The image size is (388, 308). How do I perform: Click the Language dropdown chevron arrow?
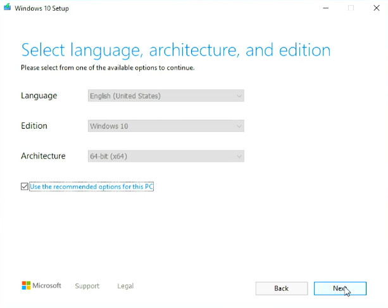239,96
